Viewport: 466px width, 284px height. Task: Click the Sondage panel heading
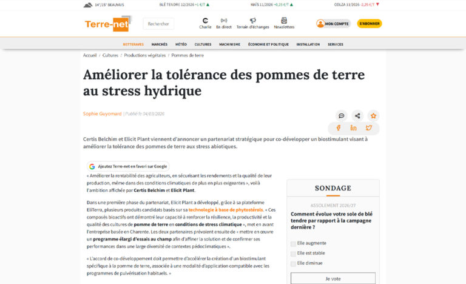click(333, 188)
